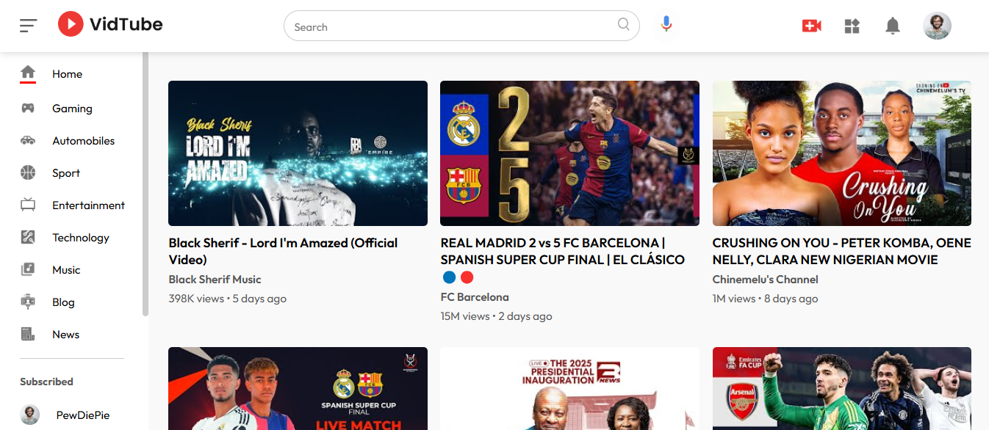Open the Spanish Super Cup Live Match thumbnail
This screenshot has width=989, height=430.
pyautogui.click(x=298, y=388)
